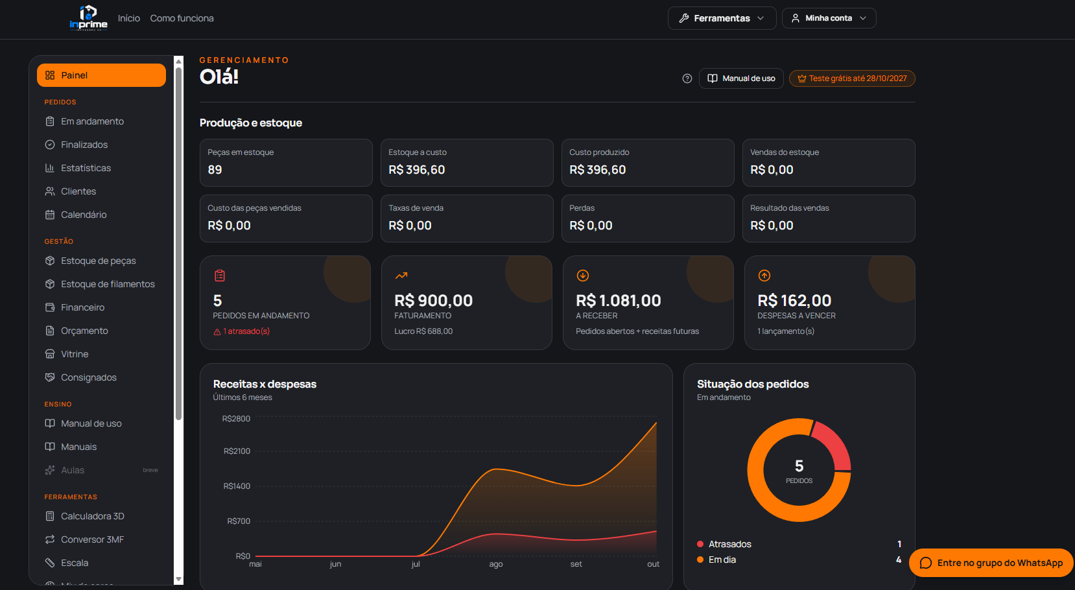Click Em dia legend orange swatch
This screenshot has height=590, width=1075.
pos(700,560)
